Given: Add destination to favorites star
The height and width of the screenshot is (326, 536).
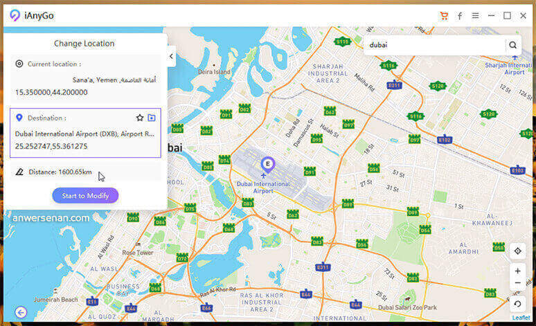Looking at the screenshot, I should tap(139, 118).
